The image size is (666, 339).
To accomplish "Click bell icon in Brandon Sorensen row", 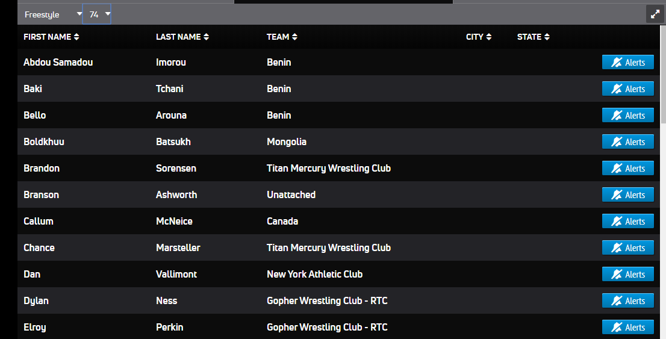I will [617, 168].
